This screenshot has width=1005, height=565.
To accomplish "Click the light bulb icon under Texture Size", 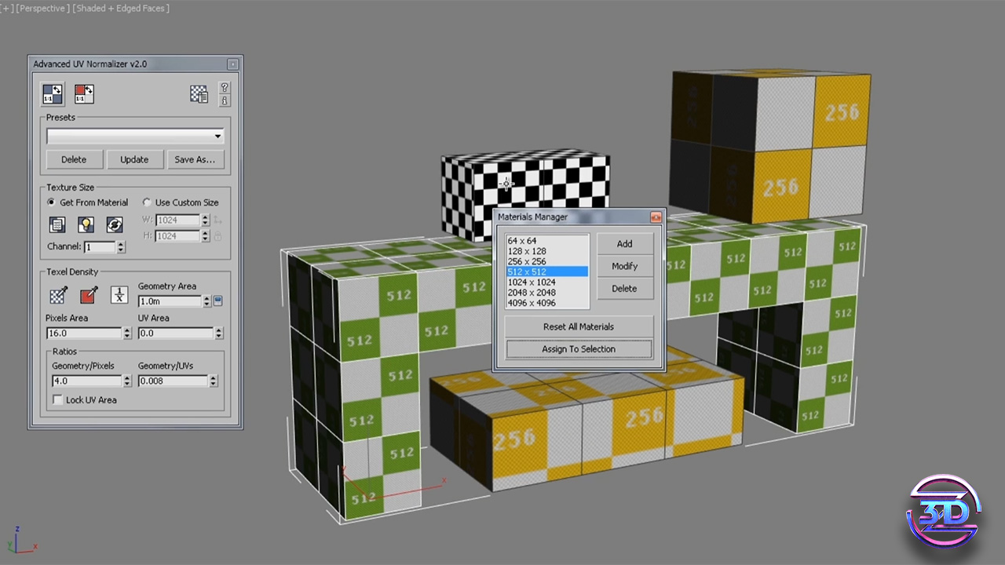I will [x=86, y=225].
